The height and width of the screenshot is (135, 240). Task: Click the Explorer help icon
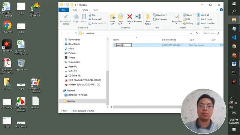(221, 10)
